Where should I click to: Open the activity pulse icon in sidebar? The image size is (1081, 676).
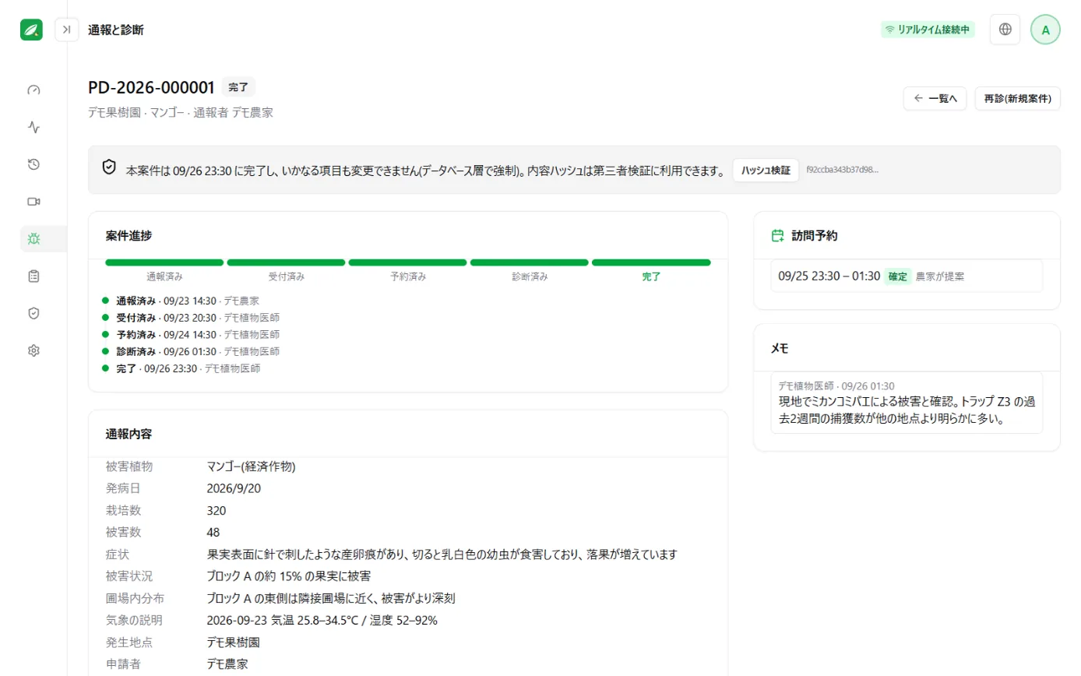33,126
